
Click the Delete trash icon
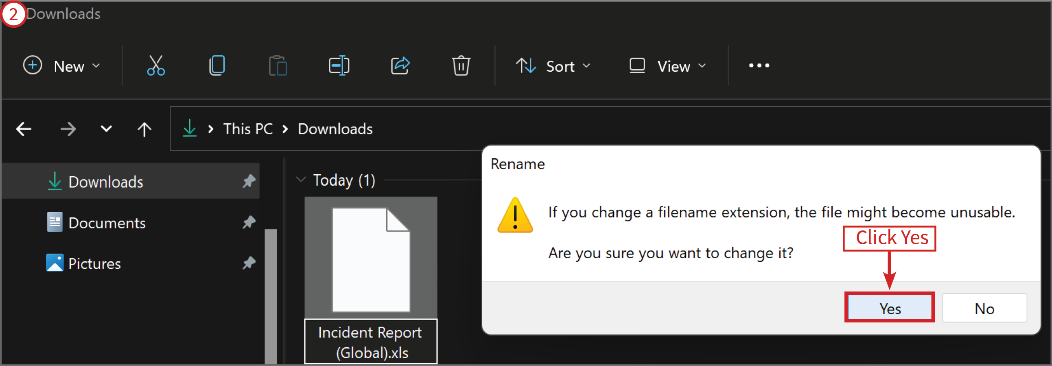[461, 66]
